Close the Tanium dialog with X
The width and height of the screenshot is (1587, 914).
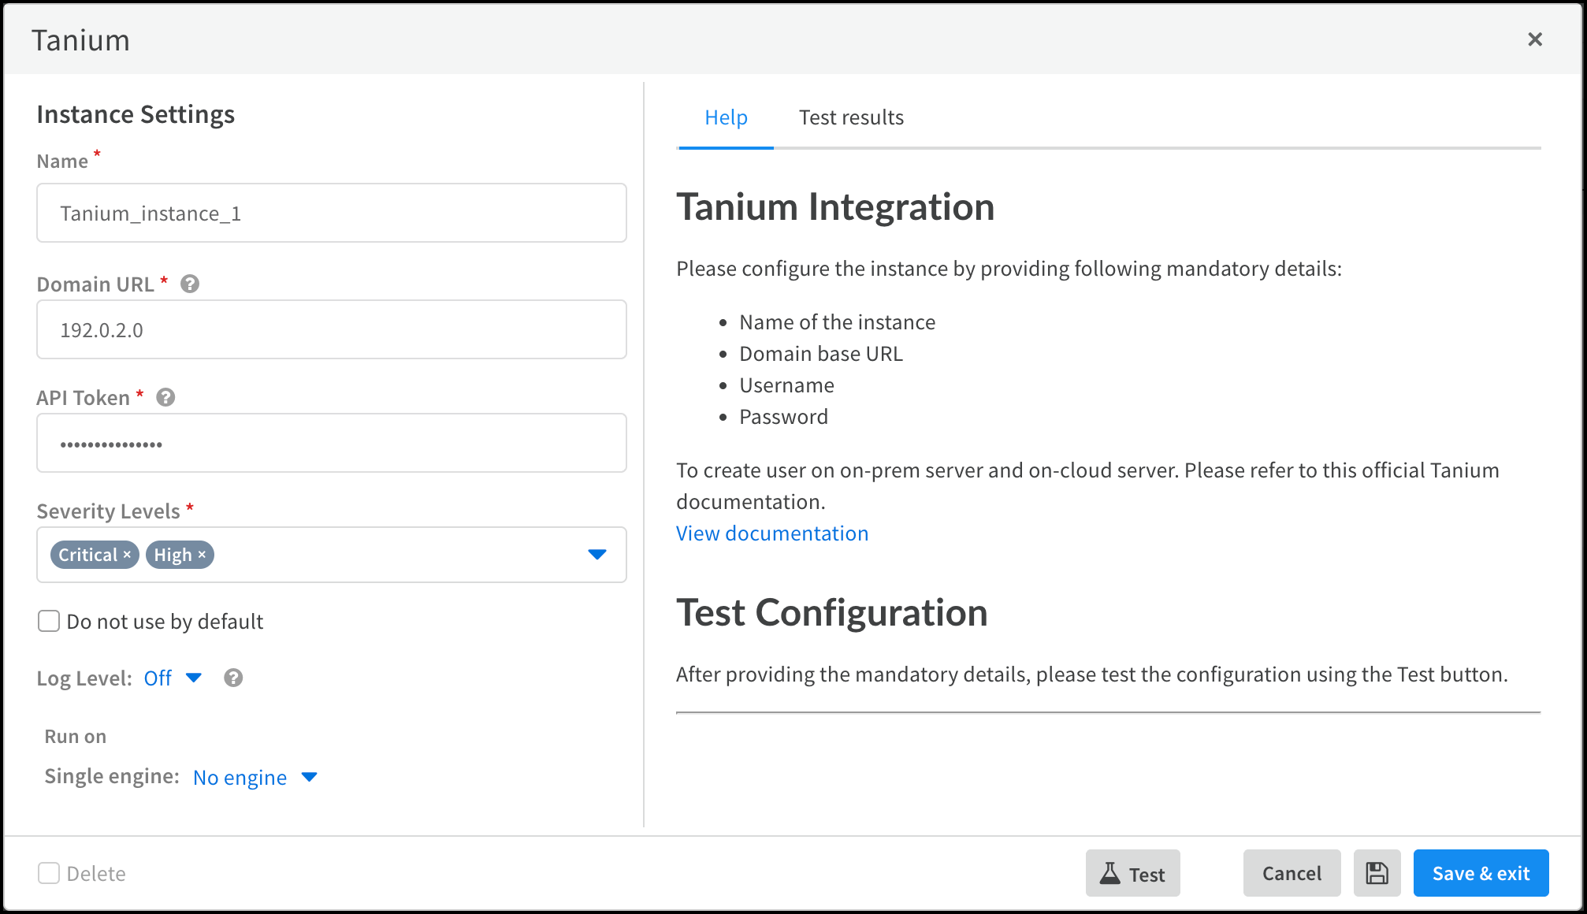click(1534, 39)
